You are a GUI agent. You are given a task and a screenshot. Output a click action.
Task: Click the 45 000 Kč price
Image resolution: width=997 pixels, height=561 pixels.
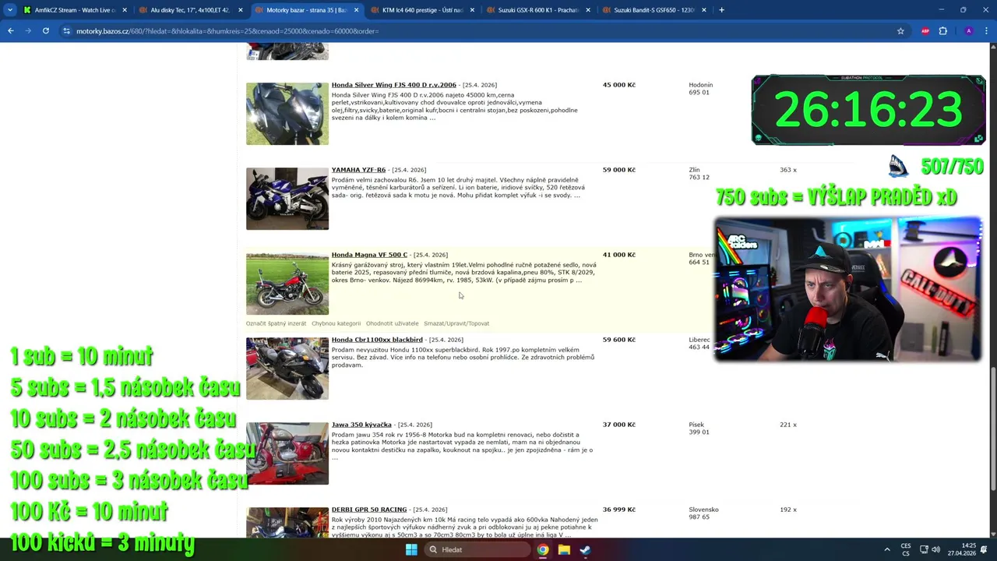click(x=618, y=85)
